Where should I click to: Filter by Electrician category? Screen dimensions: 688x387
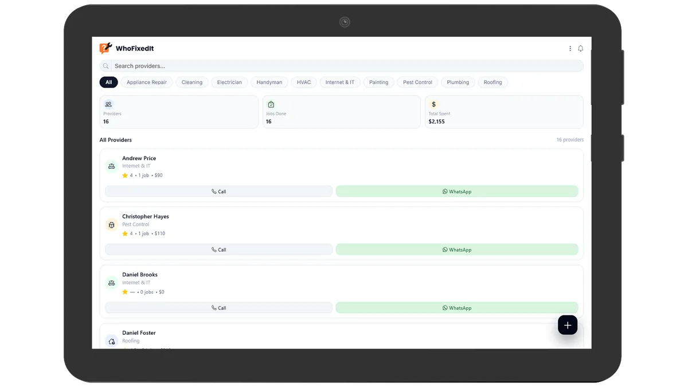pyautogui.click(x=229, y=82)
